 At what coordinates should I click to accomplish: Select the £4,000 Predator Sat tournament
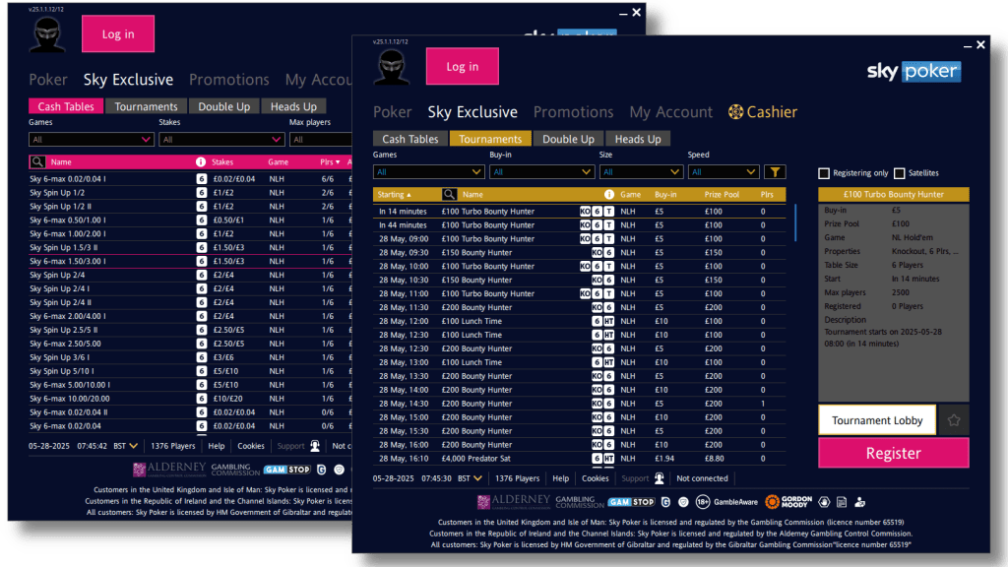pyautogui.click(x=579, y=459)
